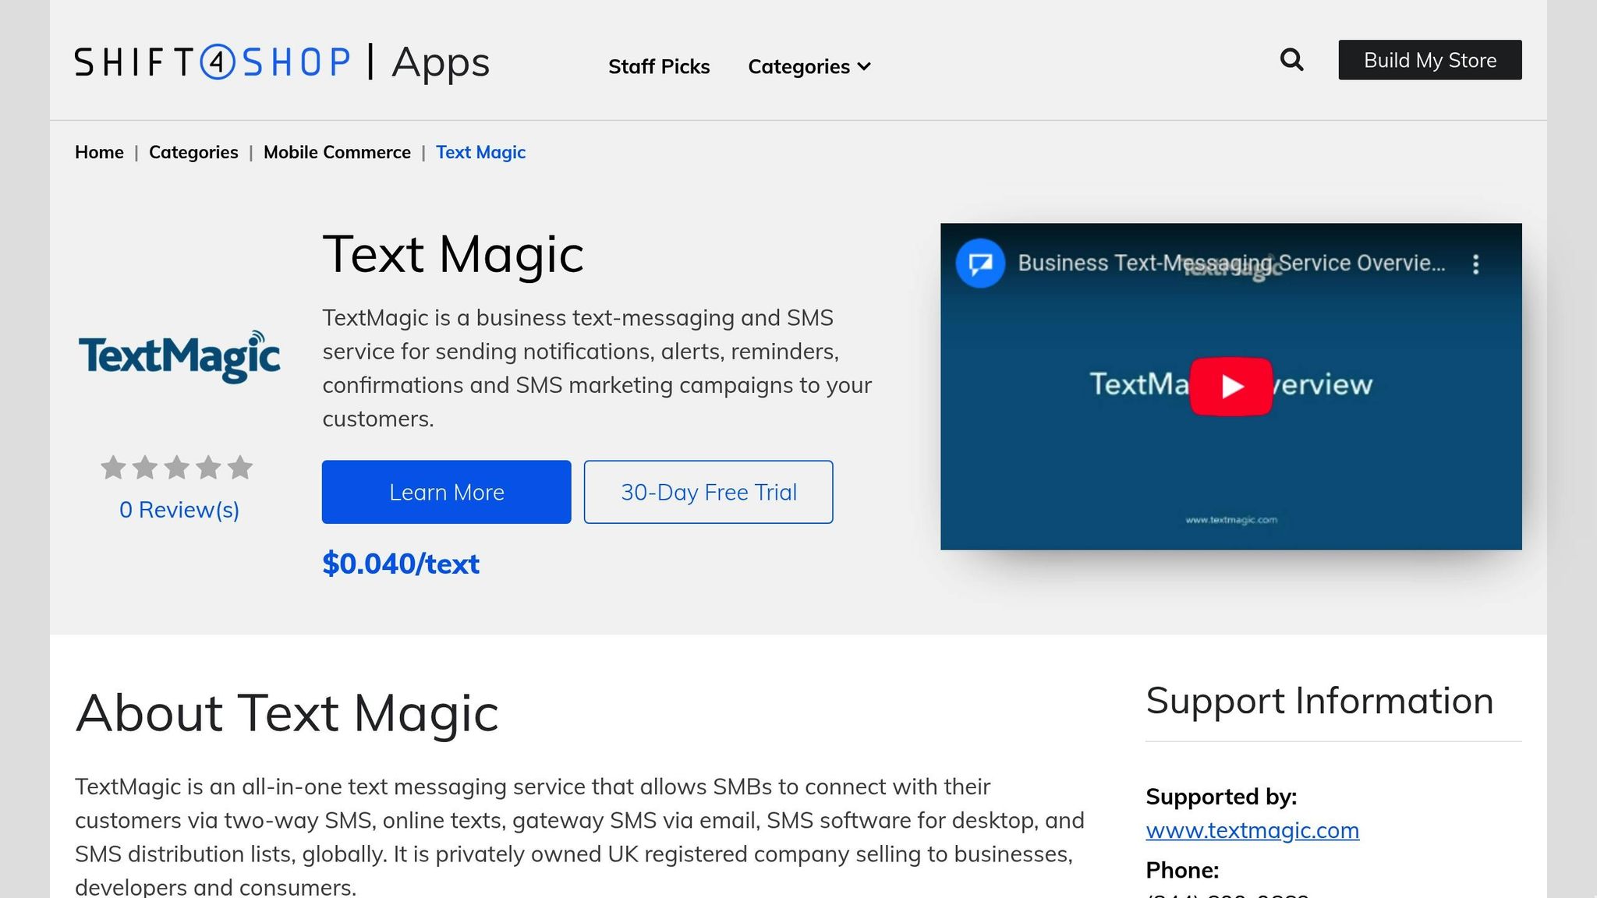
Task: Start the 30-Day Free Trial
Action: (x=708, y=492)
